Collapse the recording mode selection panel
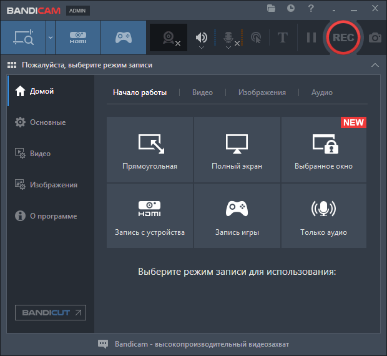Viewport: 387px width, 356px height. coord(375,65)
